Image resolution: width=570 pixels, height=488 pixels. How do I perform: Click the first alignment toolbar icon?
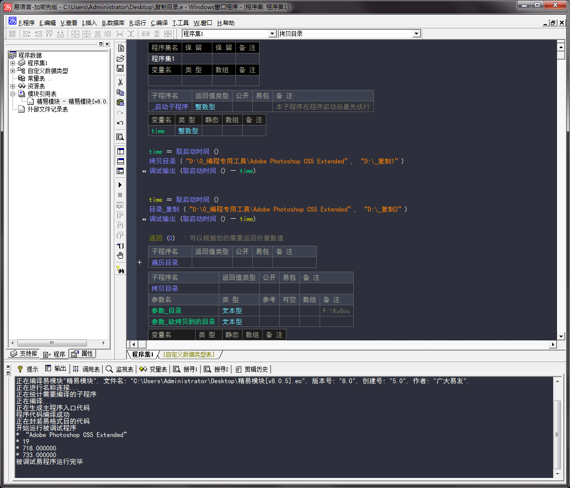point(12,34)
